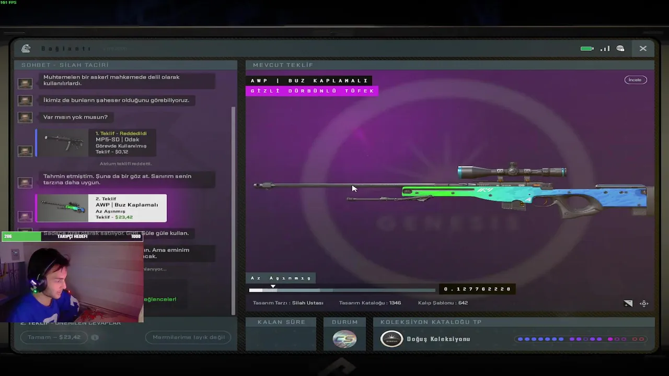Accept offer with Tamam – $23,42 button
Viewport: 669px width, 376px height.
(x=54, y=337)
